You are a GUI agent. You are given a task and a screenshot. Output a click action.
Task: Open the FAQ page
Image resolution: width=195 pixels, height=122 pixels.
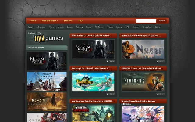(x=80, y=21)
